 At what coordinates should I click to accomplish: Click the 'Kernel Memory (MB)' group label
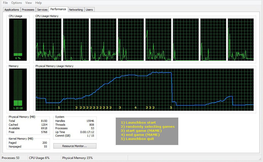tap(21, 139)
